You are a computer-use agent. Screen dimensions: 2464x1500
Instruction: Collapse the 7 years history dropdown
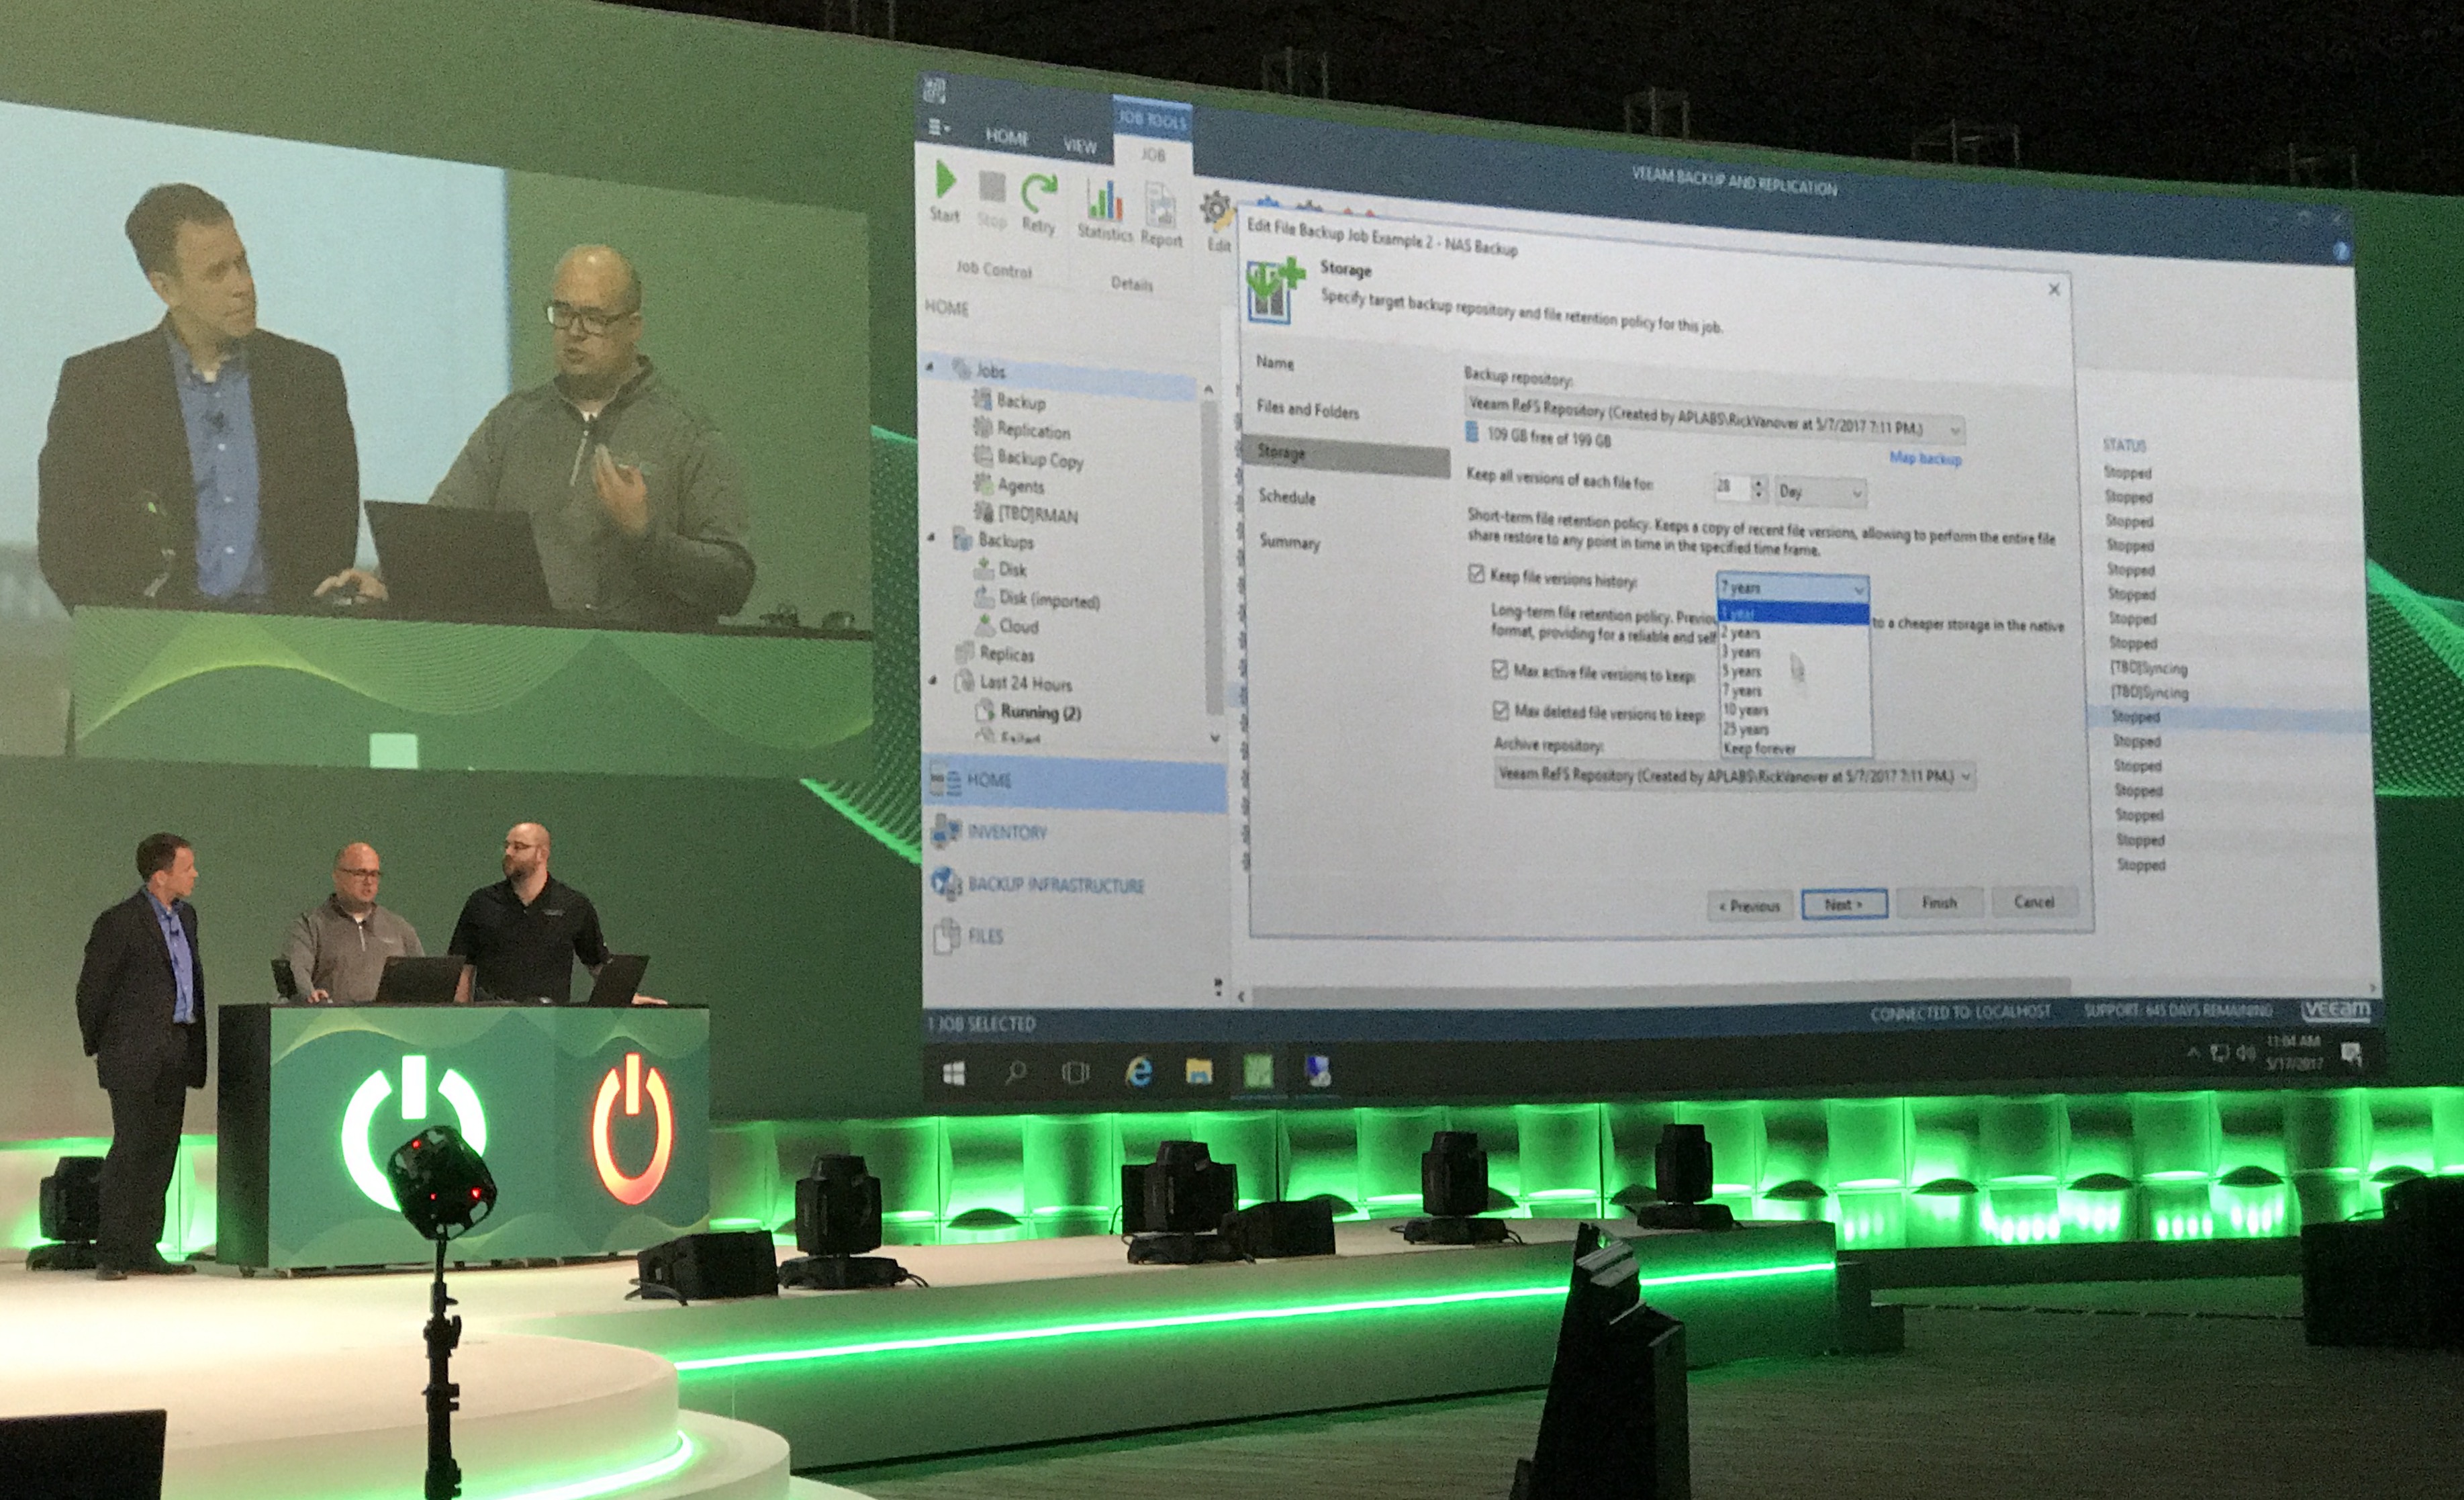[x=1792, y=588]
